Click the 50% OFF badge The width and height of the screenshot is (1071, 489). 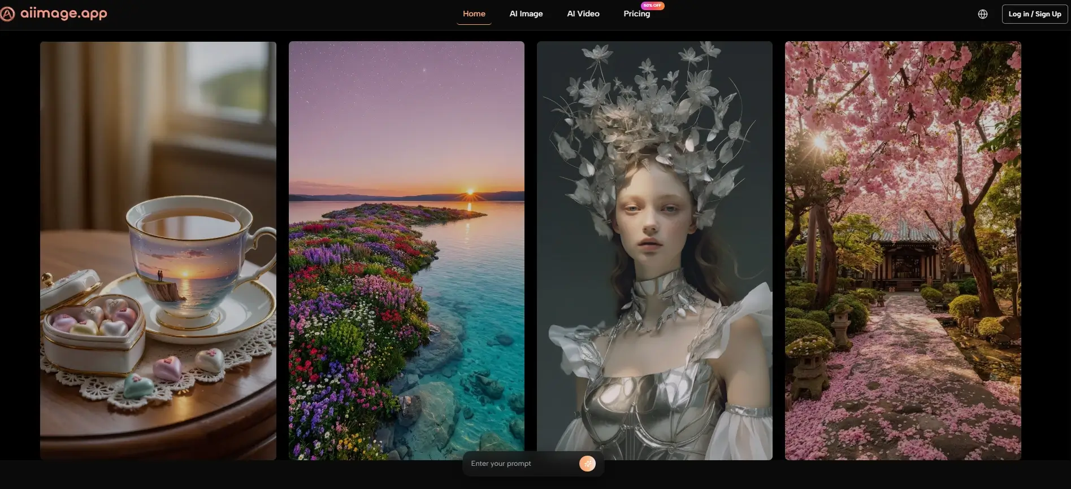click(x=652, y=6)
